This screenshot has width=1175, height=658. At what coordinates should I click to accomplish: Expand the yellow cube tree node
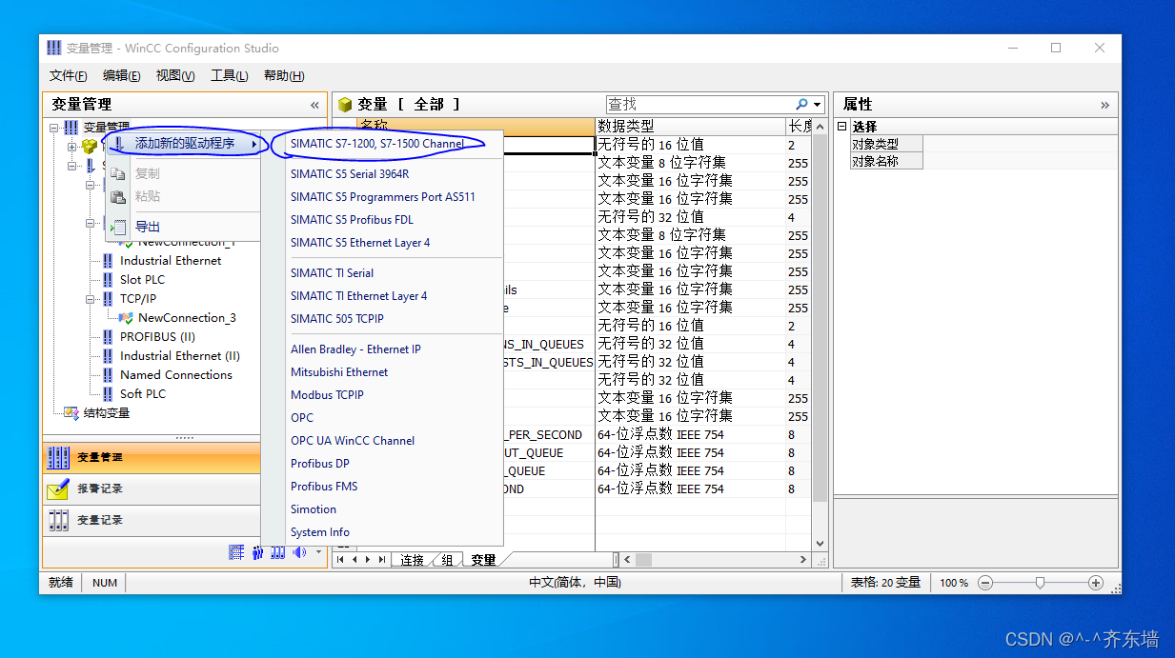(x=72, y=147)
